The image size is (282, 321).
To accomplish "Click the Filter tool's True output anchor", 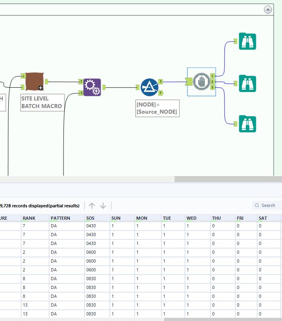I will 161,82.
